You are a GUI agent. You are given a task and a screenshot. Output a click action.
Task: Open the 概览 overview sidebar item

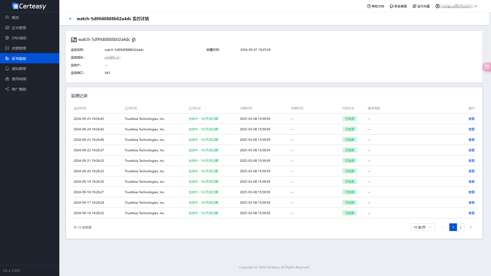[30, 17]
